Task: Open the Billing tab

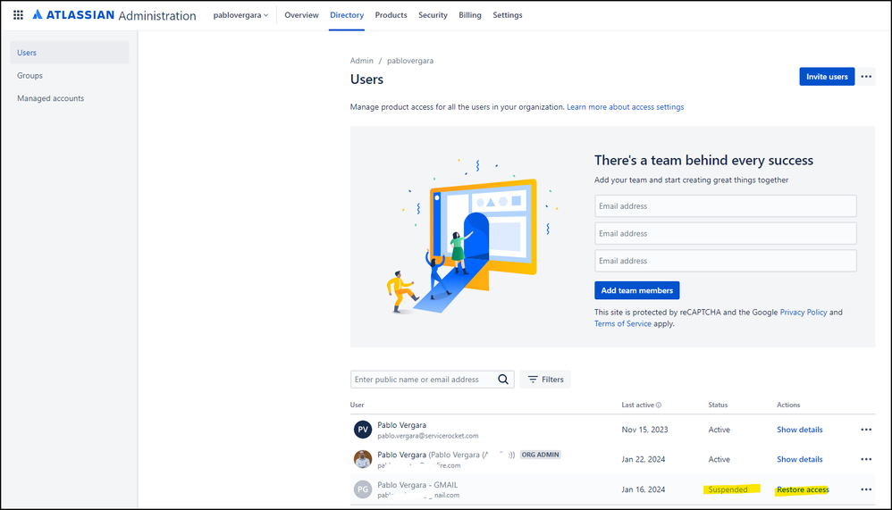Action: click(x=470, y=15)
